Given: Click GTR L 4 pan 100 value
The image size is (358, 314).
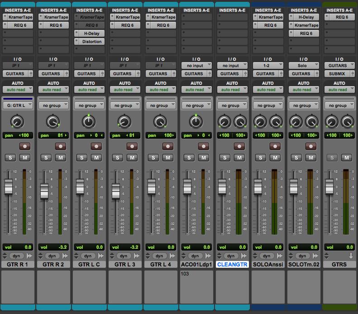Looking at the screenshot, I should point(169,135).
